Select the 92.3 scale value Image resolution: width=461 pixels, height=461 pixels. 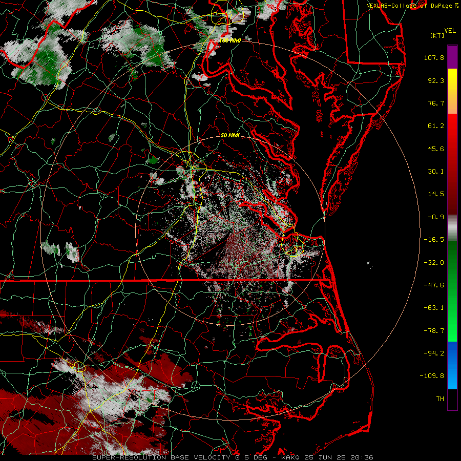[x=436, y=80]
